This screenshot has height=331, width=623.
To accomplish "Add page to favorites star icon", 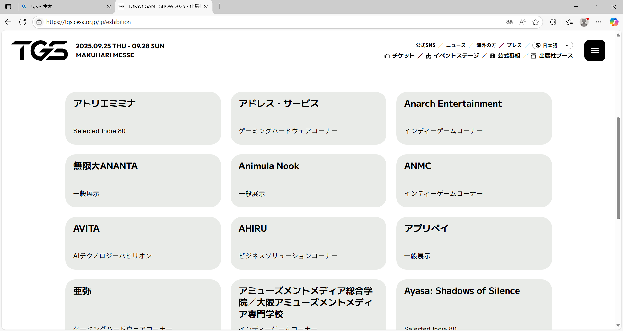I will pos(535,22).
